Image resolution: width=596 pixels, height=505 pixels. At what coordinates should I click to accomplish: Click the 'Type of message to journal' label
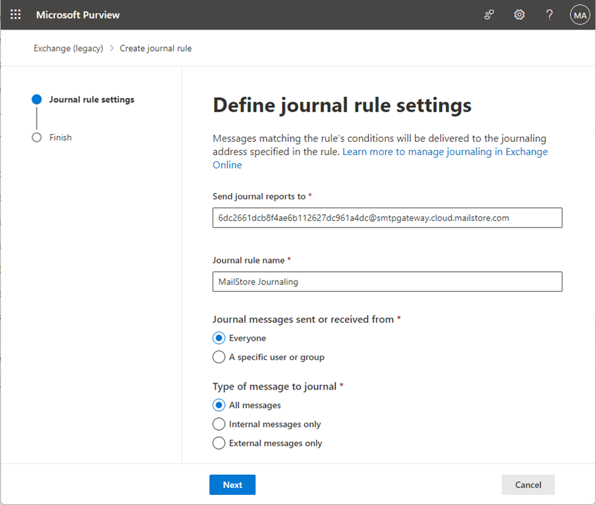tap(274, 386)
